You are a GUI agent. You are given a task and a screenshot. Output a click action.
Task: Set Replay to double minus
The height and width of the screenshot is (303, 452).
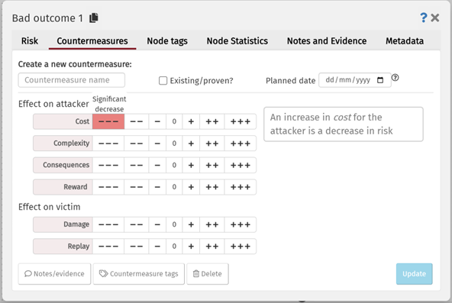[137, 247]
